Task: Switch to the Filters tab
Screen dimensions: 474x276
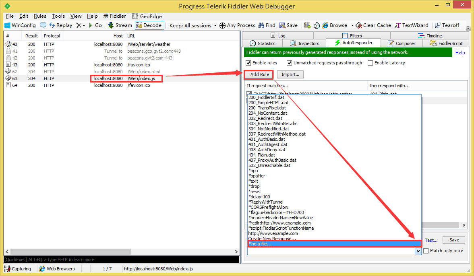Action: click(x=352, y=36)
